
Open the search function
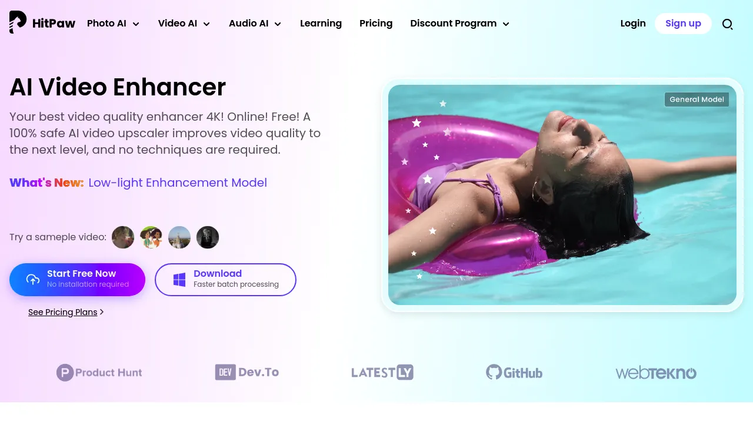coord(728,24)
